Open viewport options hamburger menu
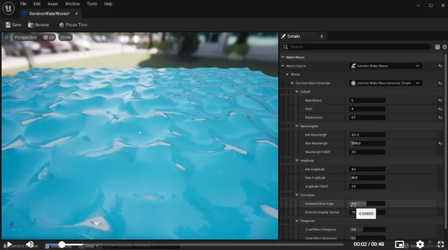This screenshot has width=448, height=250. 7,37
